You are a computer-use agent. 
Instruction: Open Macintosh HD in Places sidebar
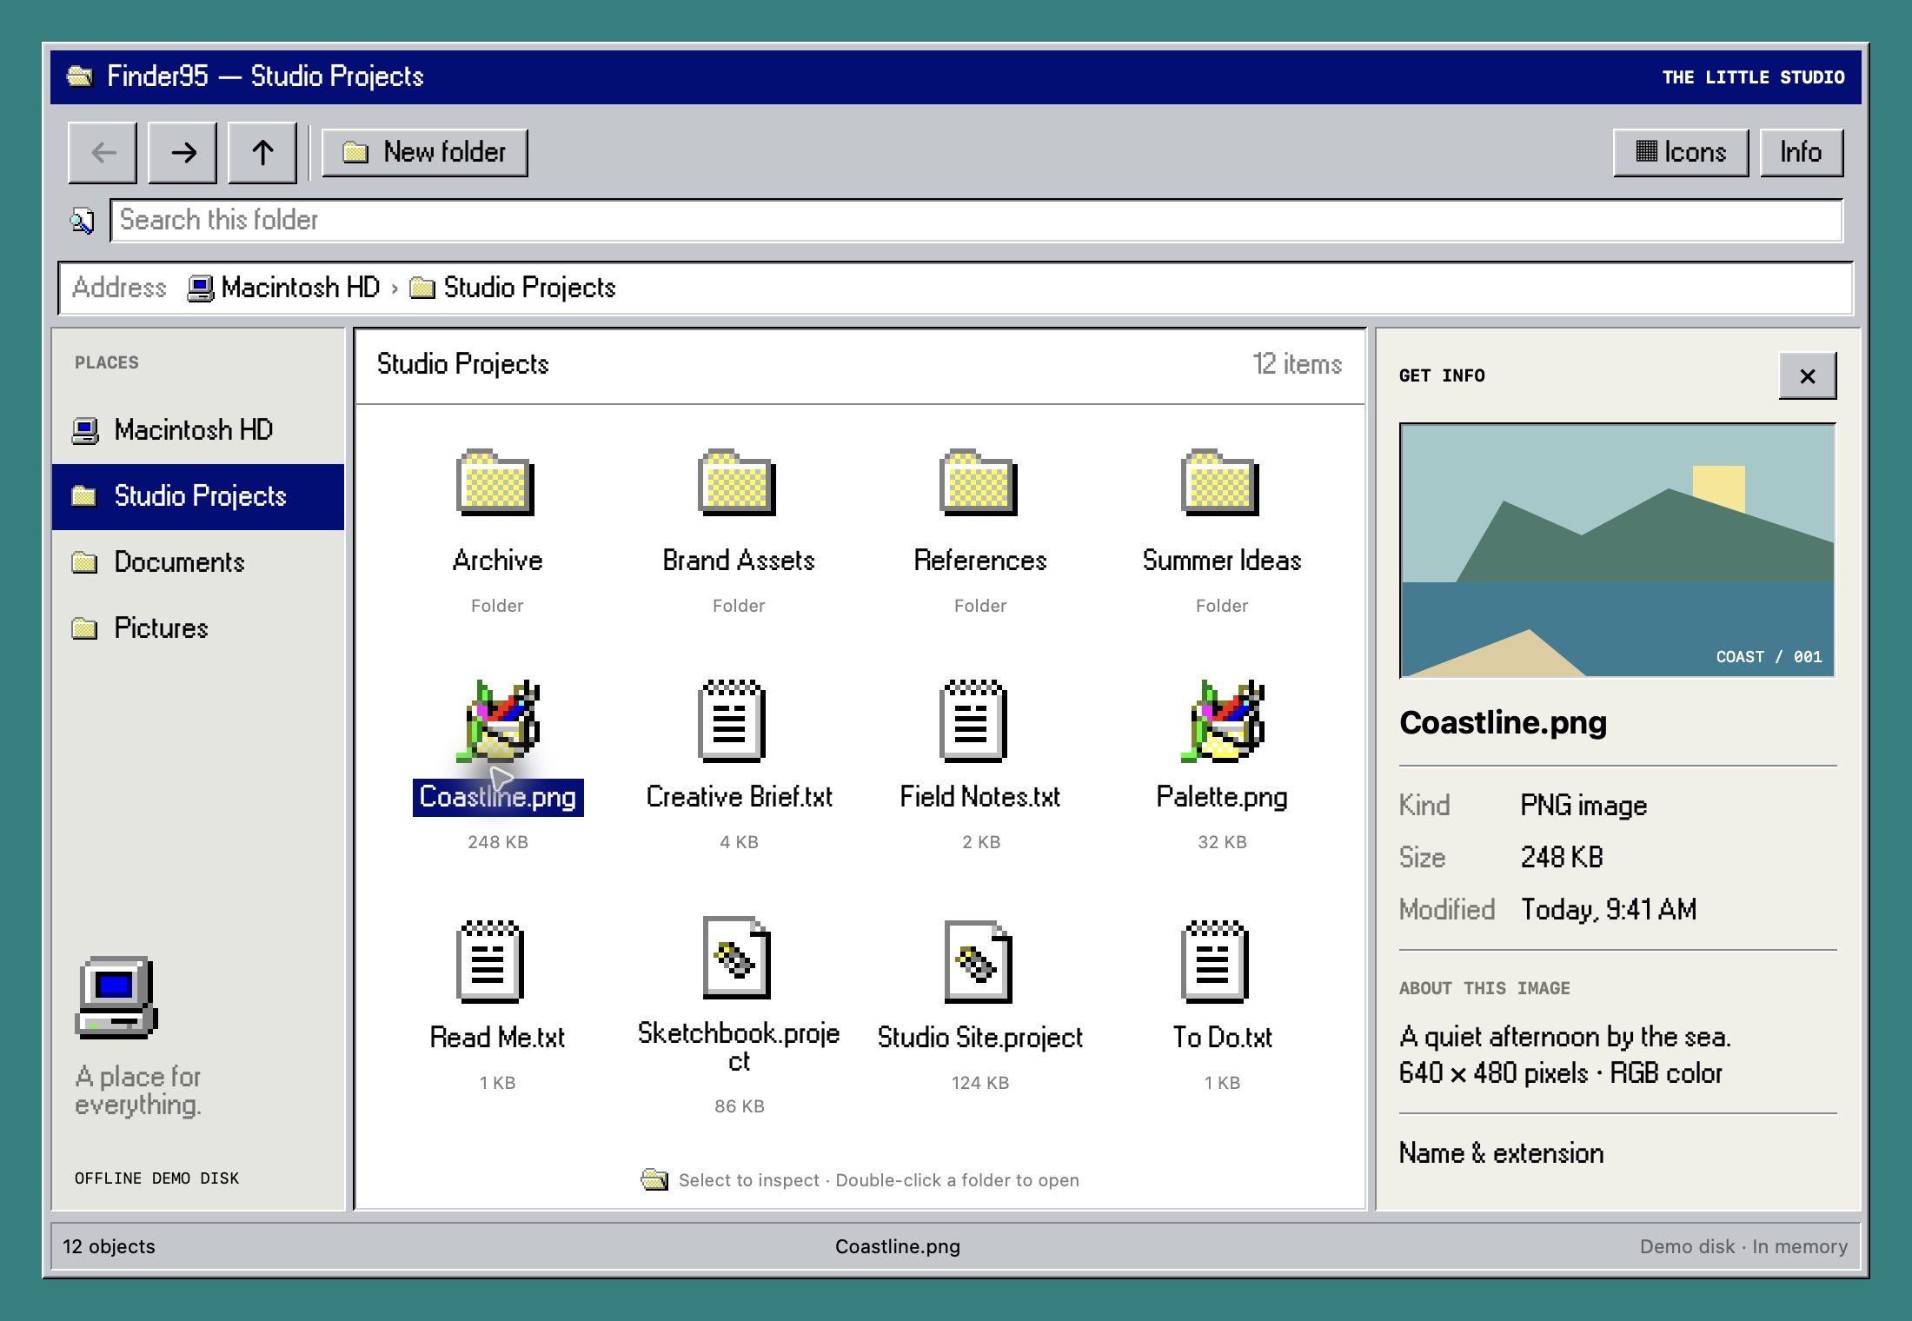click(198, 430)
